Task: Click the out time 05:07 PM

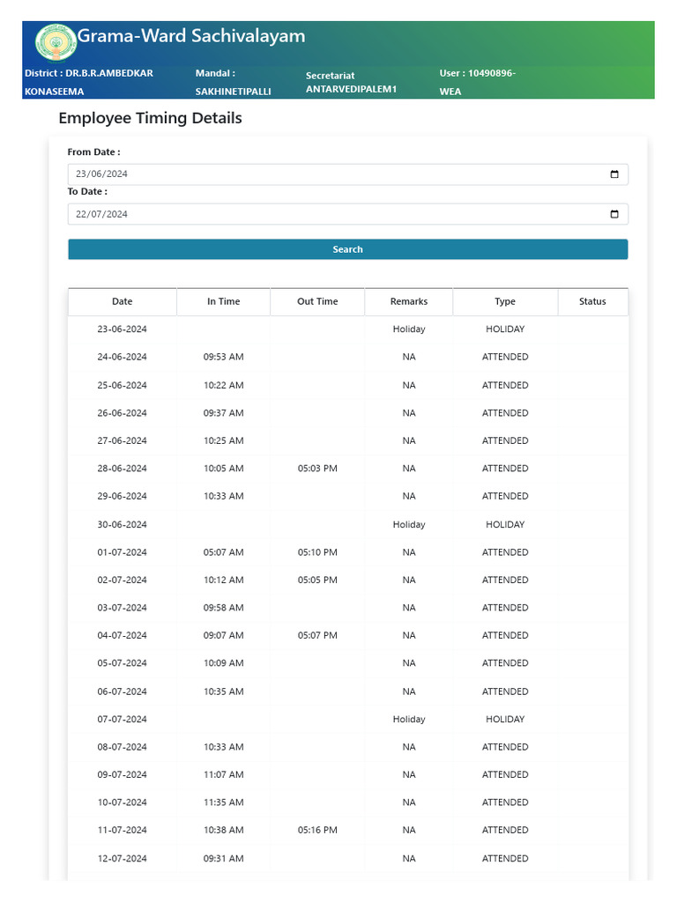Action: click(x=317, y=635)
